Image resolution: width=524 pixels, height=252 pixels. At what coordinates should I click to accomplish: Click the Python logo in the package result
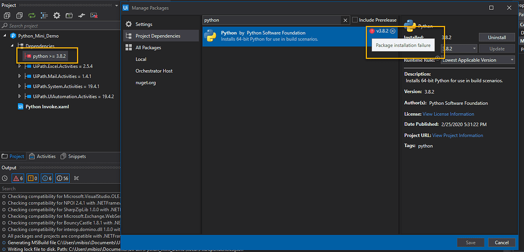pos(210,36)
